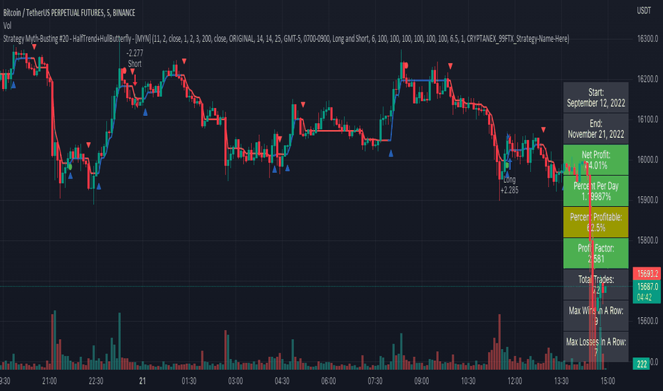Click the Percent Profitable yellow cell
Image resolution: width=663 pixels, height=391 pixels.
[595, 223]
